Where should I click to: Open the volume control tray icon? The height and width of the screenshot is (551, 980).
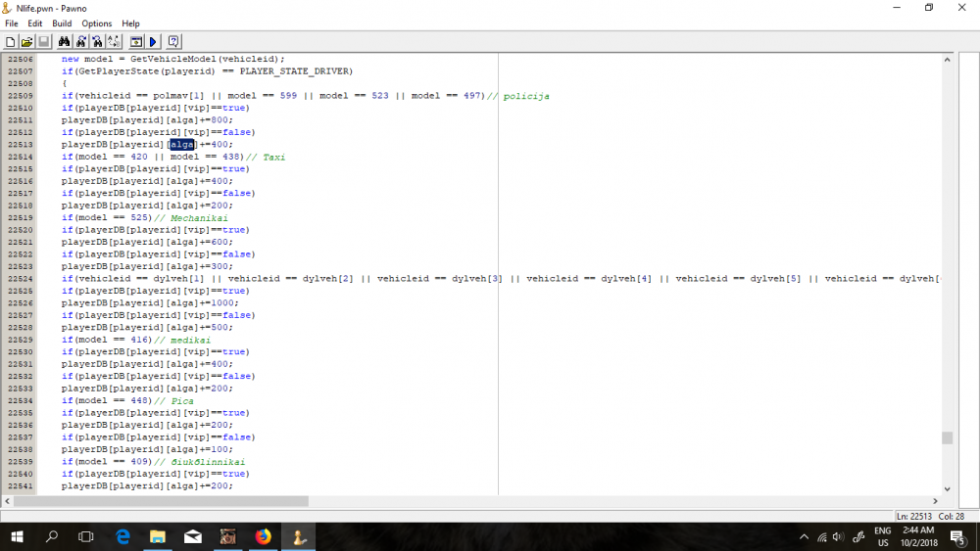838,536
